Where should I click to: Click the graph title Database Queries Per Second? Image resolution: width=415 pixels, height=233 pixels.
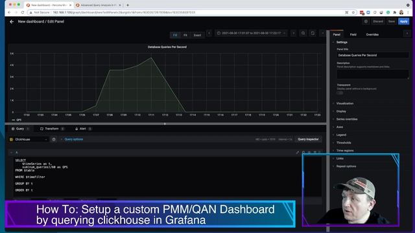point(167,47)
